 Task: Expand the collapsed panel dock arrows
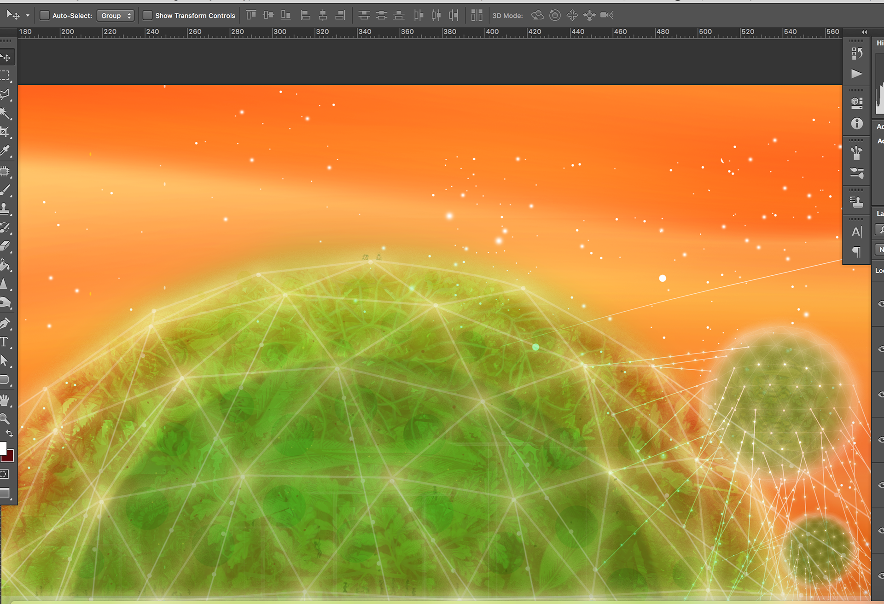[x=864, y=32]
